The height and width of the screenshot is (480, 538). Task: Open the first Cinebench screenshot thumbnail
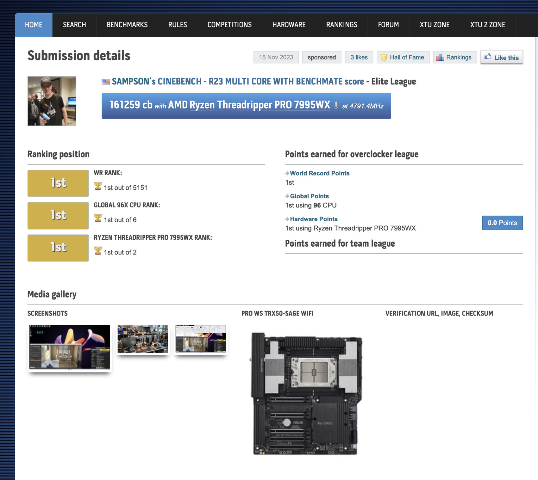[x=70, y=347]
